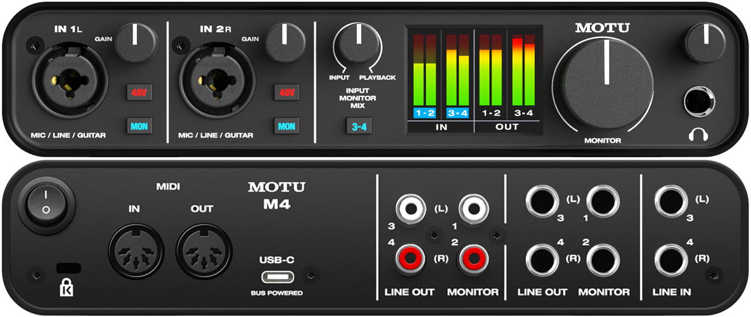Click the MOTU M4 logo on the rear panel
This screenshot has height=317, width=751.
(277, 196)
